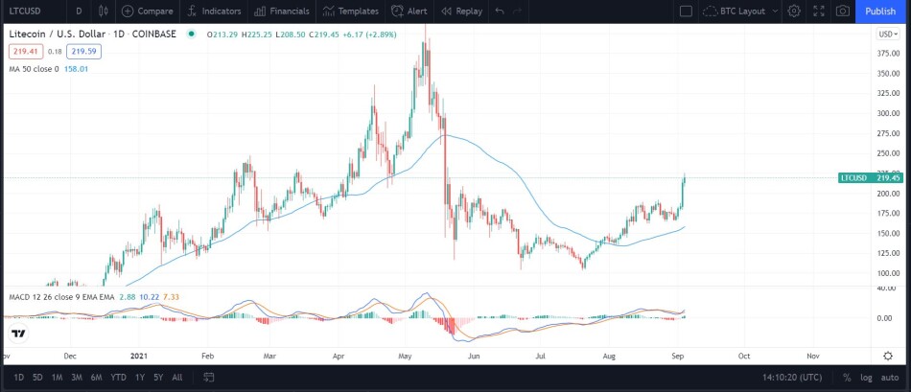Open axis settings gear at bottom right
The width and height of the screenshot is (911, 392).
tap(888, 356)
